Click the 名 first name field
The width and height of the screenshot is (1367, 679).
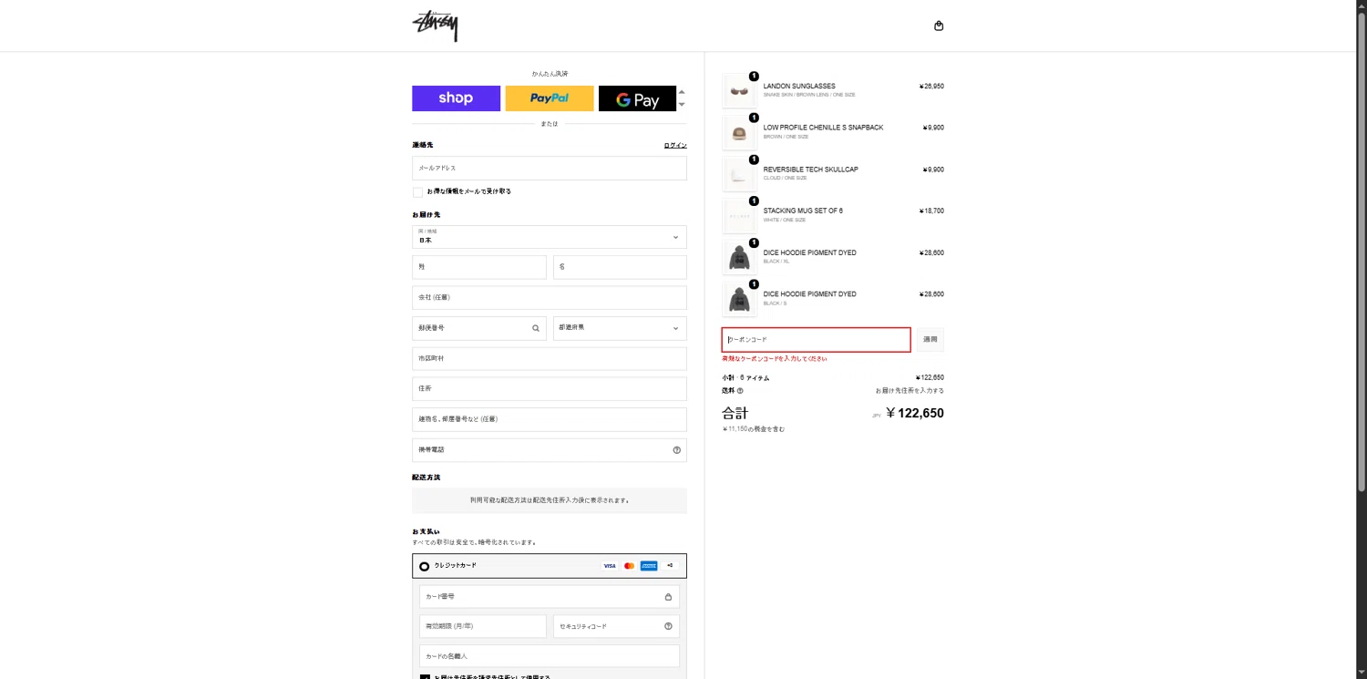click(x=620, y=267)
